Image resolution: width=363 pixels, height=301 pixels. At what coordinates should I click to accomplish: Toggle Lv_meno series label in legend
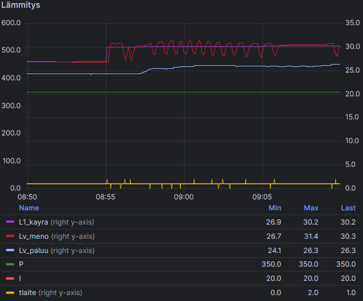tap(33, 236)
